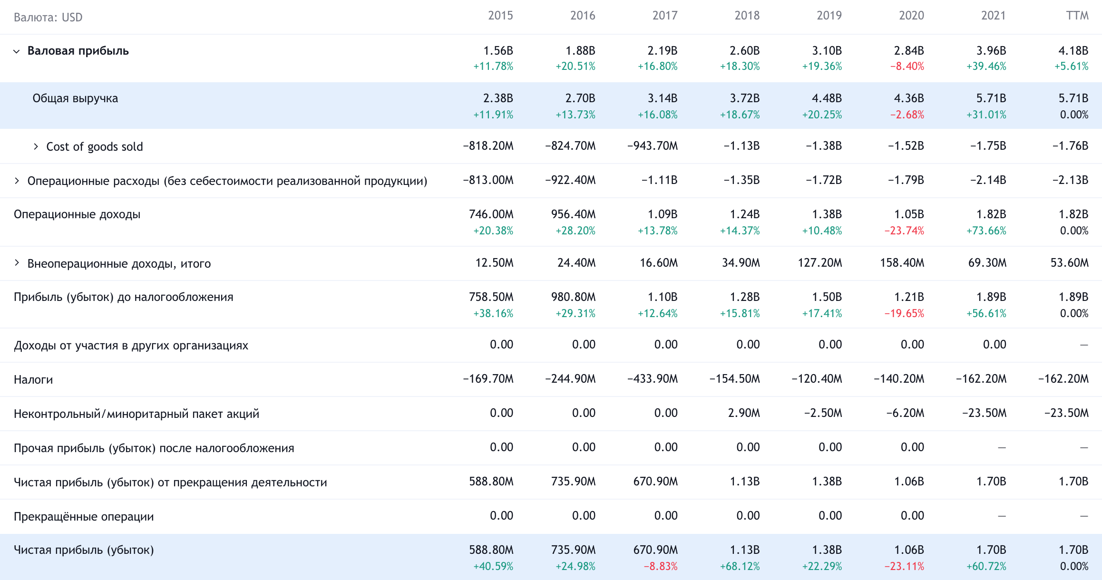Screen dimensions: 1102x580
Task: Click operating expenses value -813.00M
Action: point(488,180)
